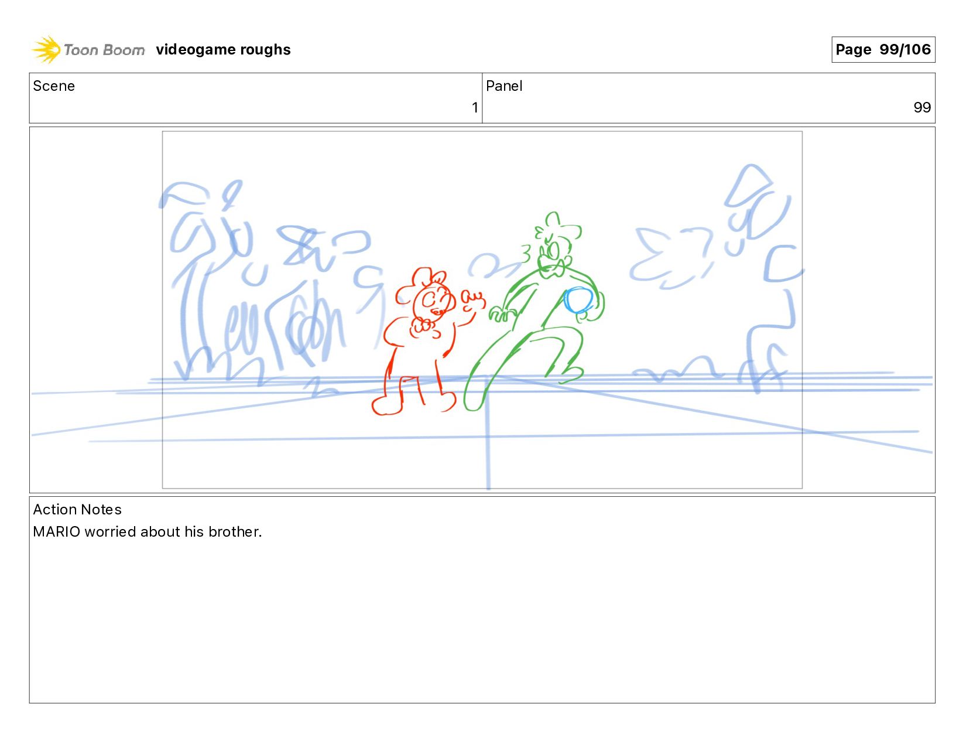This screenshot has height=747, width=966.
Task: Click the green Luigi character sketch
Action: pyautogui.click(x=534, y=311)
